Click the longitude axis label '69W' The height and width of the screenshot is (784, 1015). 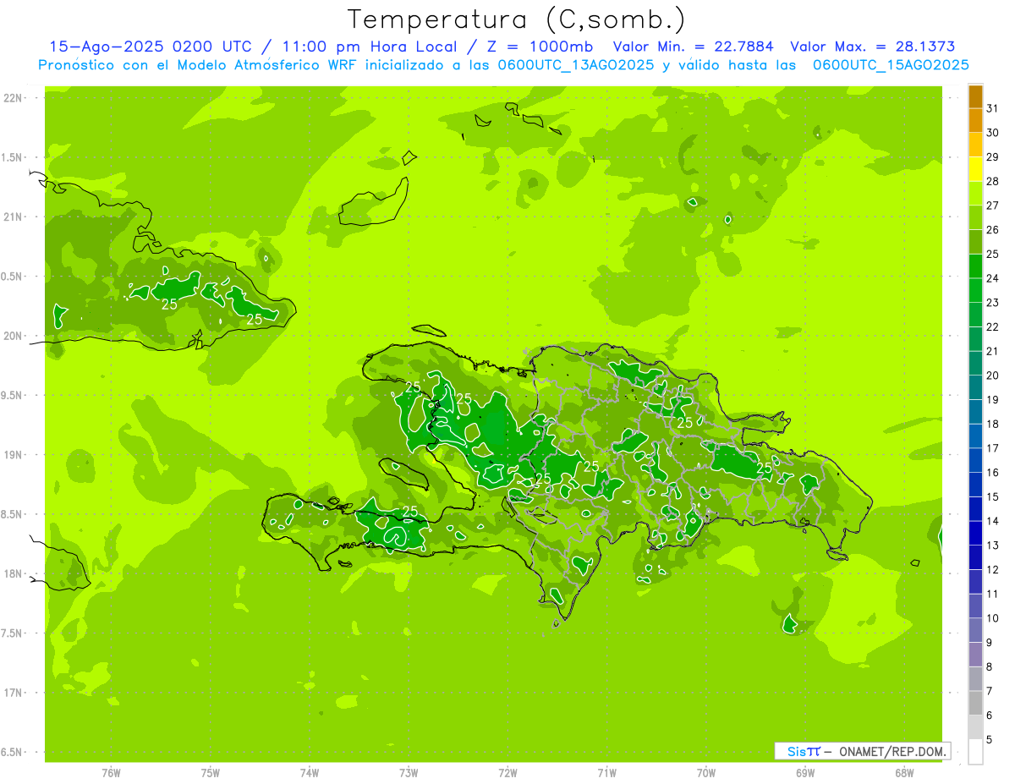[x=804, y=773]
